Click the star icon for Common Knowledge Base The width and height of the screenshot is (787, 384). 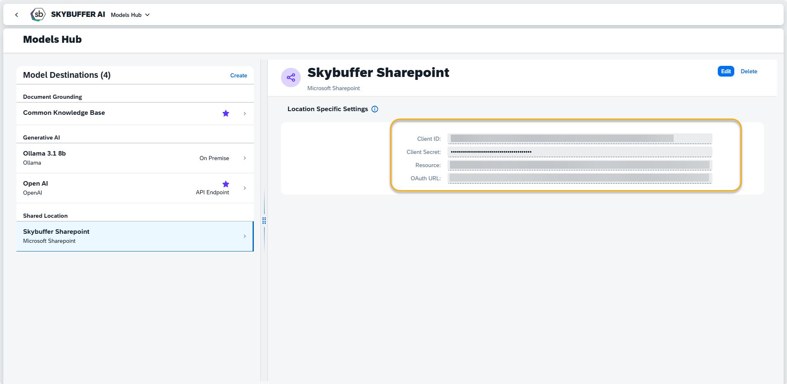[x=226, y=113]
